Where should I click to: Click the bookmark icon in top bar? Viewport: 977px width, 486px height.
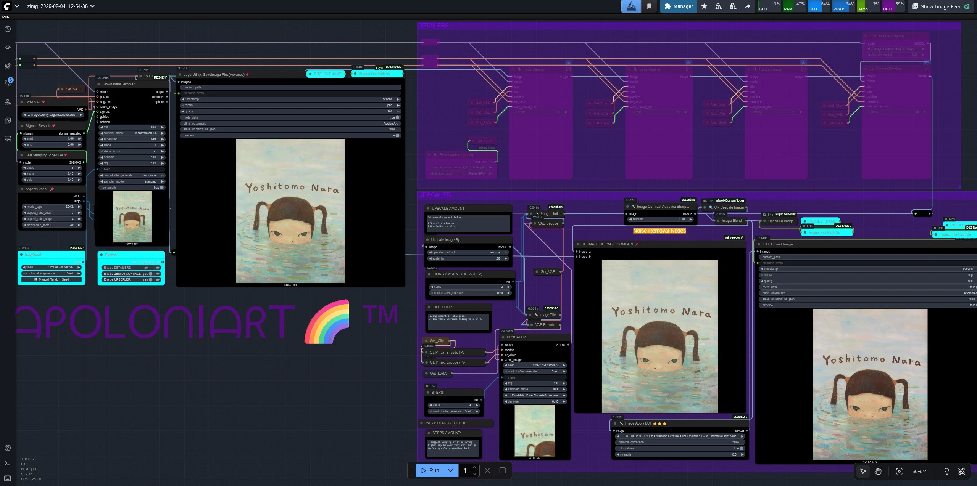649,6
